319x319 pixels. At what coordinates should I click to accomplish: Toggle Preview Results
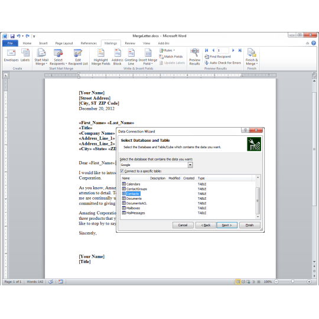194,57
